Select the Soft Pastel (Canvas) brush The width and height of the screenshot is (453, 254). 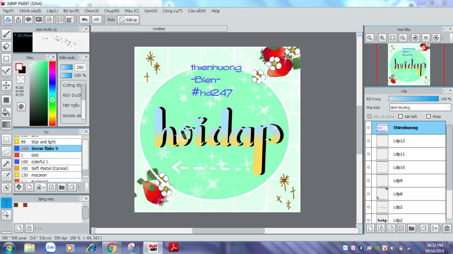tap(48, 168)
